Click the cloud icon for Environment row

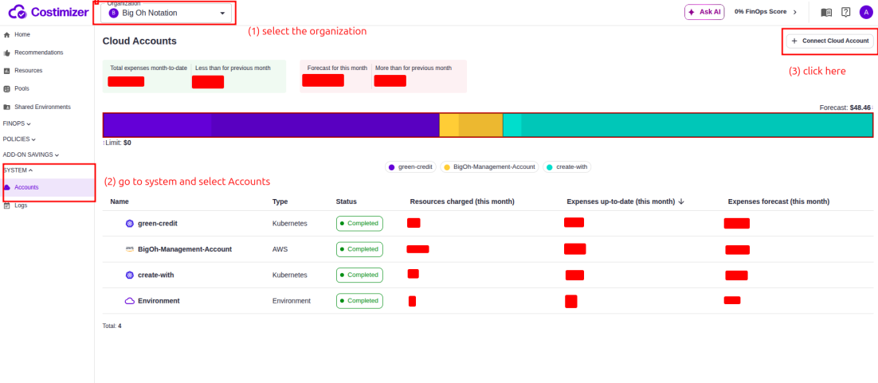point(130,301)
